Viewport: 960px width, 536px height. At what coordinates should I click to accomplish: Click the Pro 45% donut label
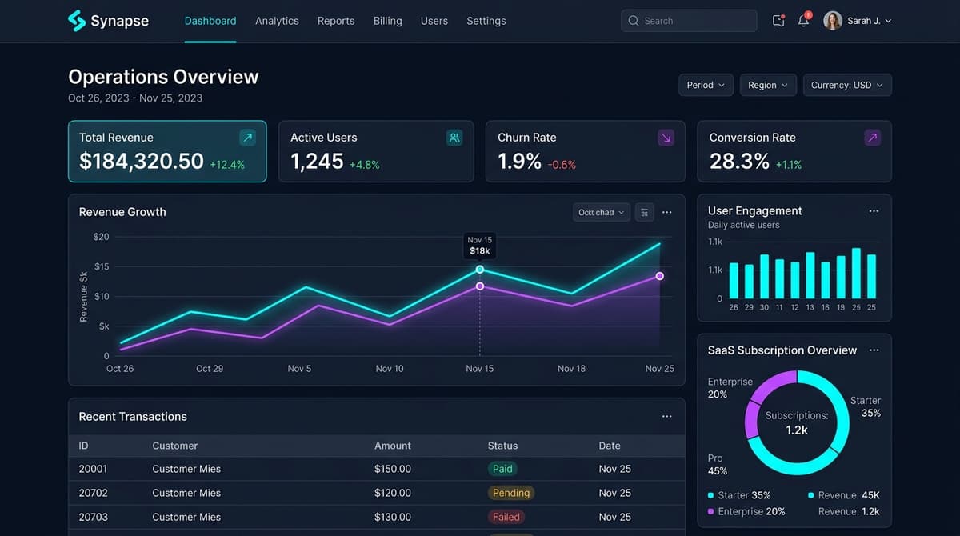(718, 464)
